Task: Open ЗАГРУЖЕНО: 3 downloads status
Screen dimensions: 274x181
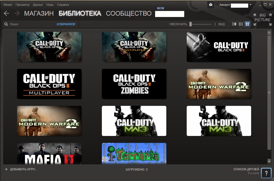Action: [x=136, y=169]
